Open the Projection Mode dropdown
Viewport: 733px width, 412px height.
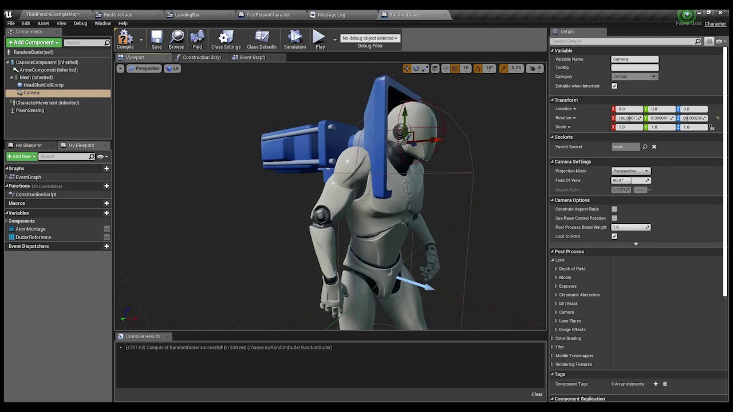(630, 171)
